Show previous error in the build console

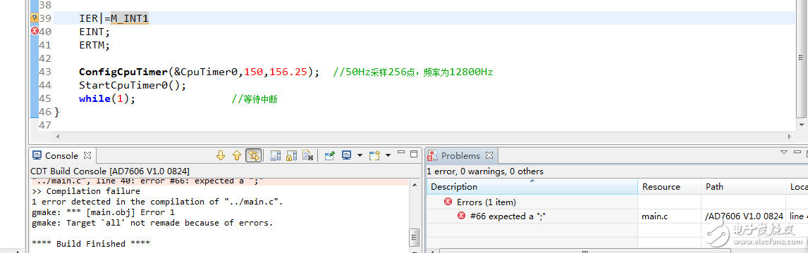pyautogui.click(x=236, y=155)
